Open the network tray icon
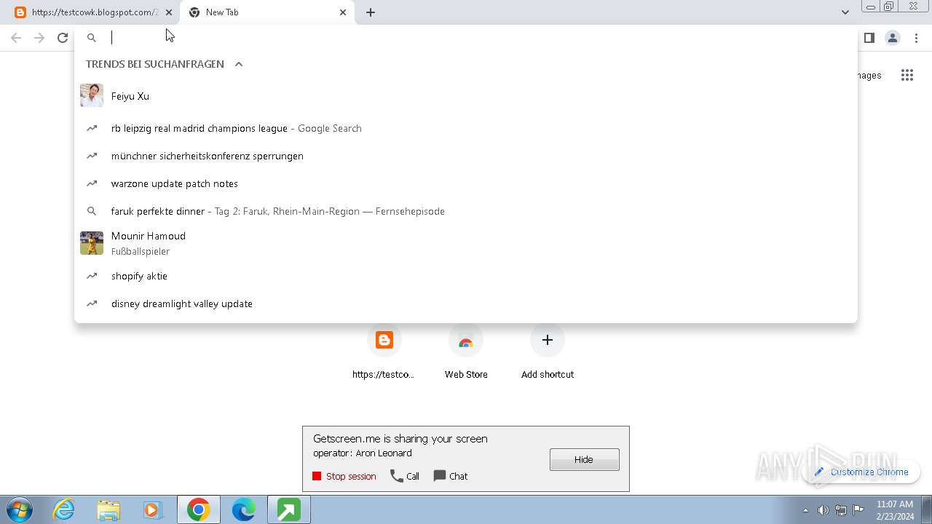932x524 pixels. tap(841, 510)
